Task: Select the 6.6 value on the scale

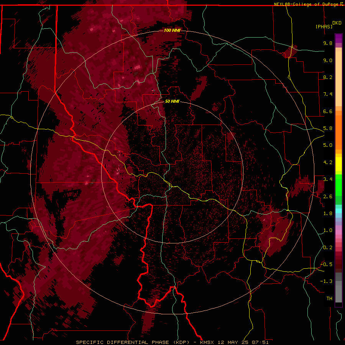Action: pos(328,111)
